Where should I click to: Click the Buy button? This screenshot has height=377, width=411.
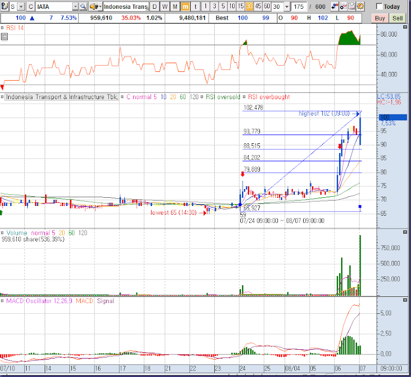point(380,18)
